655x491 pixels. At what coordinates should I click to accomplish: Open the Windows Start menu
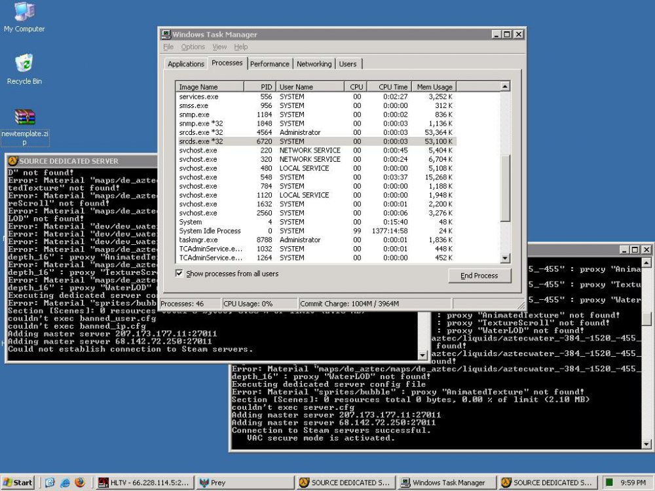[x=18, y=482]
